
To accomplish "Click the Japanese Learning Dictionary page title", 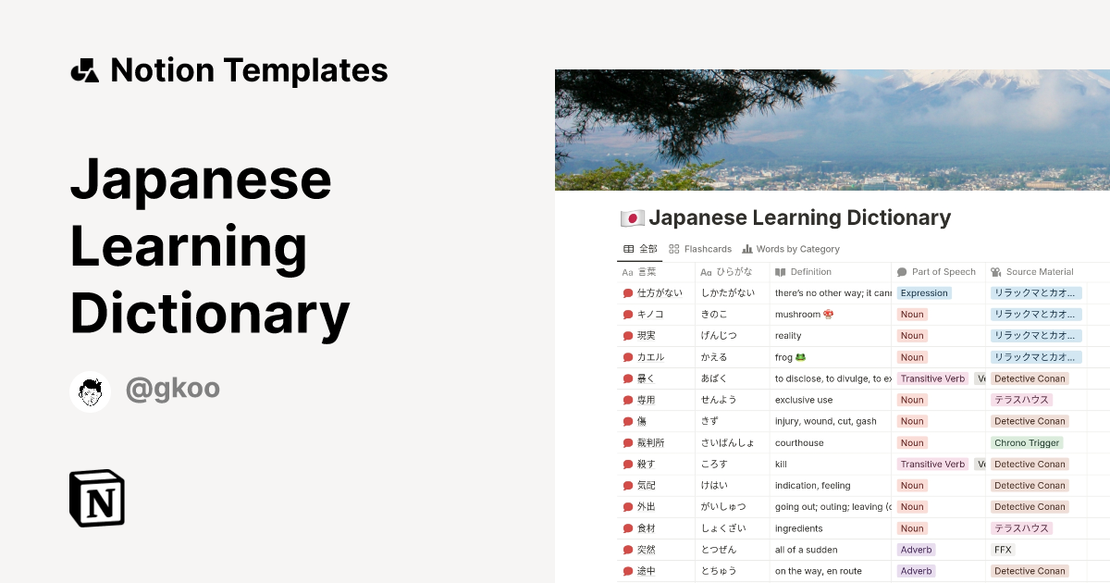I will point(801,217).
